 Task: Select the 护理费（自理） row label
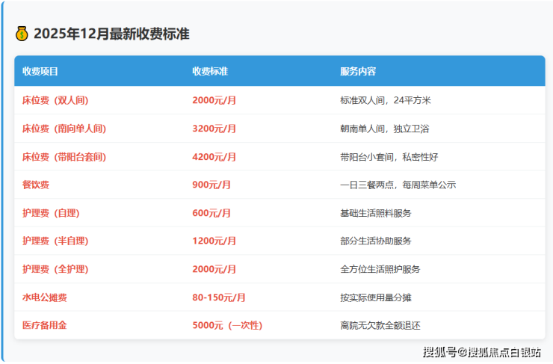tap(51, 213)
